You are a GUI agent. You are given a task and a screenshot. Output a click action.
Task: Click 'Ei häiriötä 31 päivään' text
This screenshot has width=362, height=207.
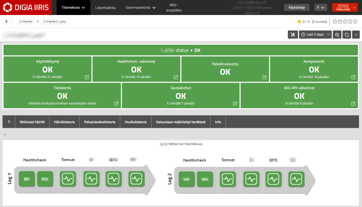48,77
